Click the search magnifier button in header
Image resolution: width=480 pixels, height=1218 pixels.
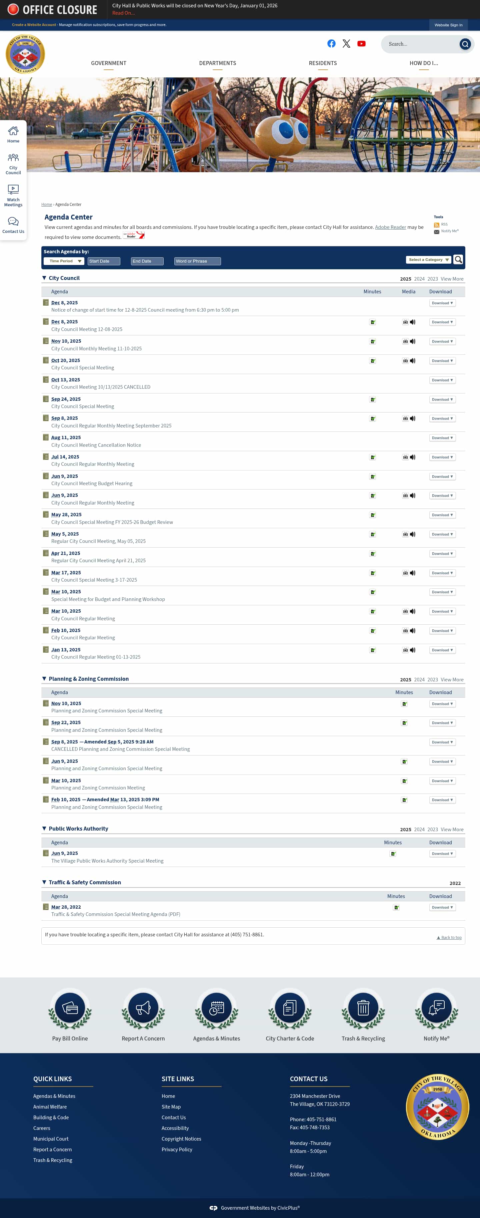click(x=465, y=44)
